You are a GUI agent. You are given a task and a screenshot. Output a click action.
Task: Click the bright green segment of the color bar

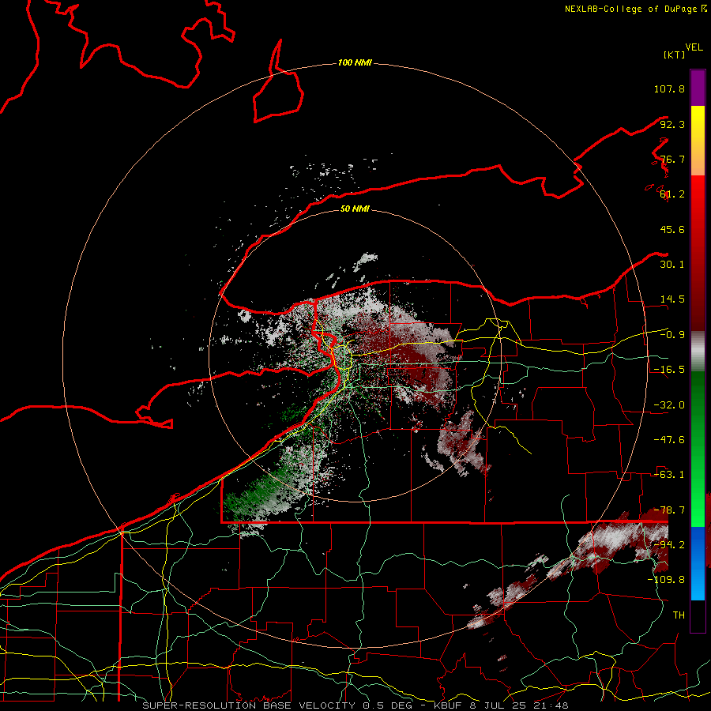pos(698,449)
